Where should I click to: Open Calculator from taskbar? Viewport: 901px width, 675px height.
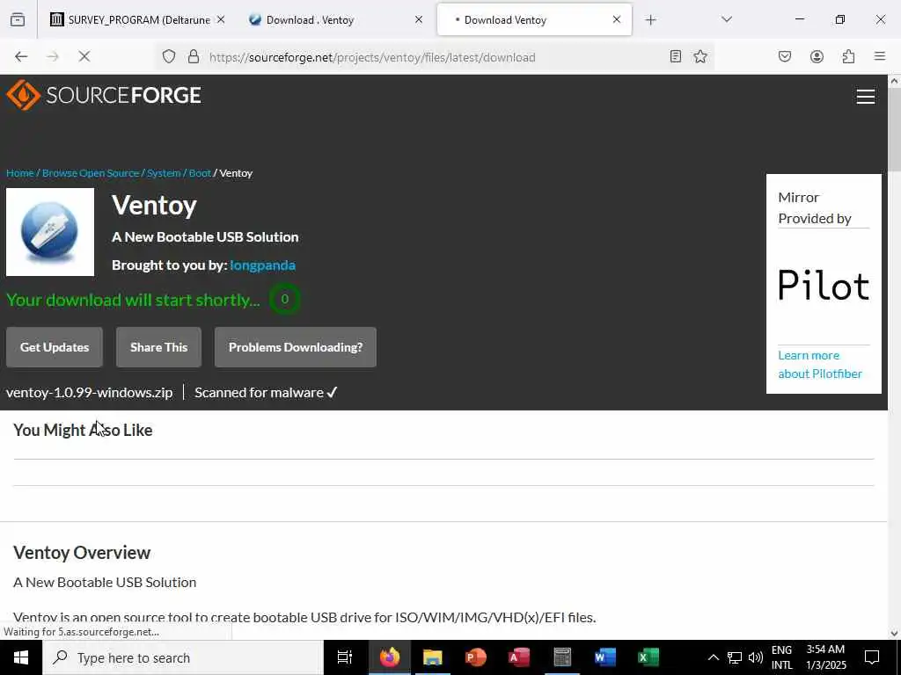[x=562, y=657]
